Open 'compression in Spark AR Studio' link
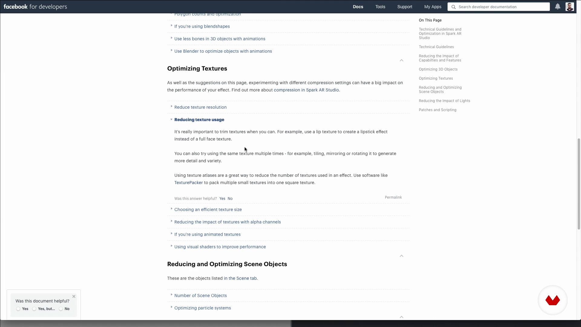 coord(306,90)
